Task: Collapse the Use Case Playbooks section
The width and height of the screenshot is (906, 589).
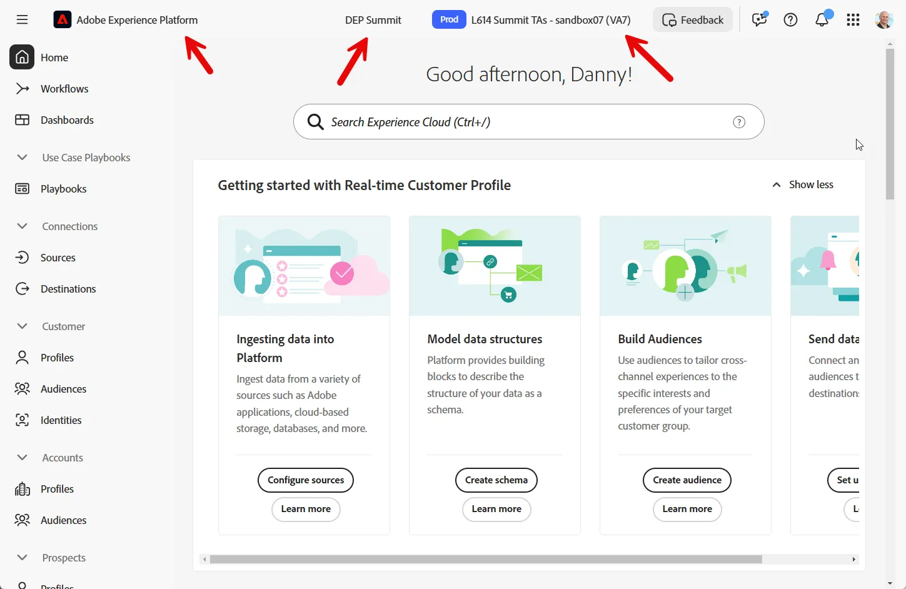Action: point(22,158)
